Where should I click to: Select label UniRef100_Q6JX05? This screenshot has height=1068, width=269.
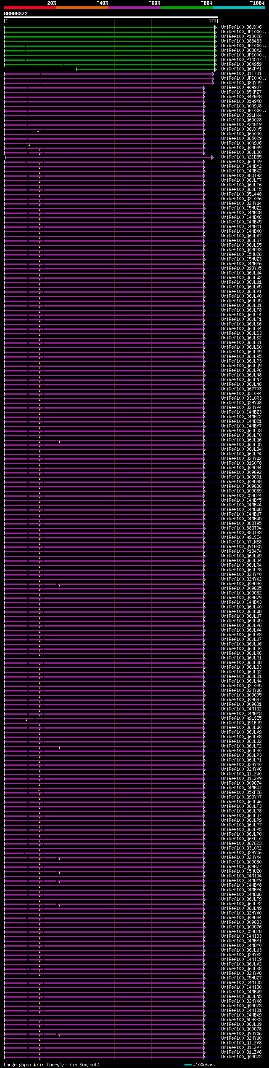click(x=241, y=129)
